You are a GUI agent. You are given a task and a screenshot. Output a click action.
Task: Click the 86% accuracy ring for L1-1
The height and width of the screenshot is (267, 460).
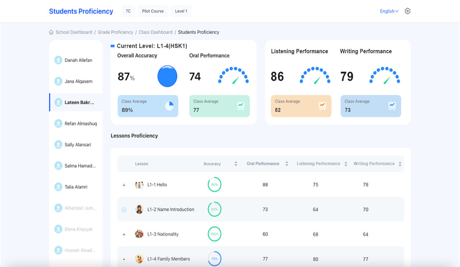tap(215, 185)
